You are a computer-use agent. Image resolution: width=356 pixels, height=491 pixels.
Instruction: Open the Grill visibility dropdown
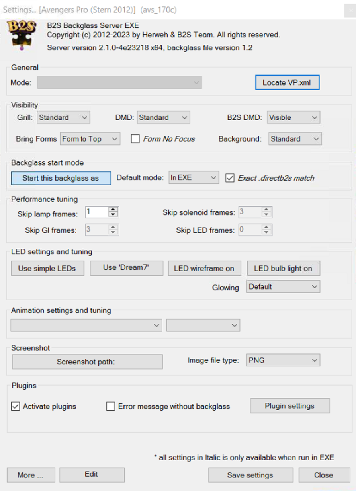(x=63, y=117)
